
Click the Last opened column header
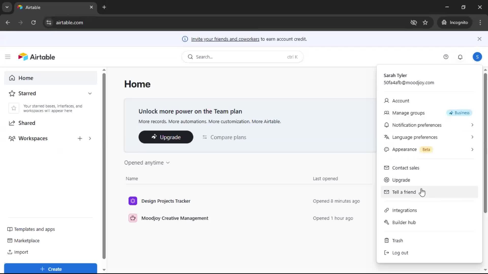point(325,179)
